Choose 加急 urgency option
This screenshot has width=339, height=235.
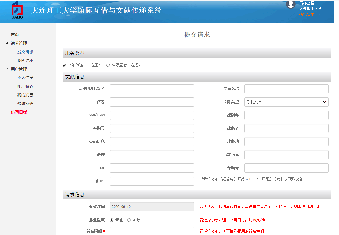(x=129, y=220)
